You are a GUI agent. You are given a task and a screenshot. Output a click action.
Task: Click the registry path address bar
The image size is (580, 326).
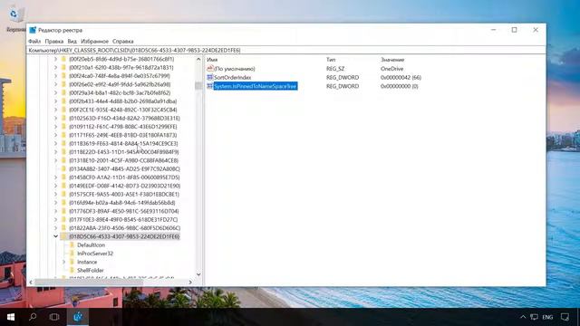pos(286,51)
